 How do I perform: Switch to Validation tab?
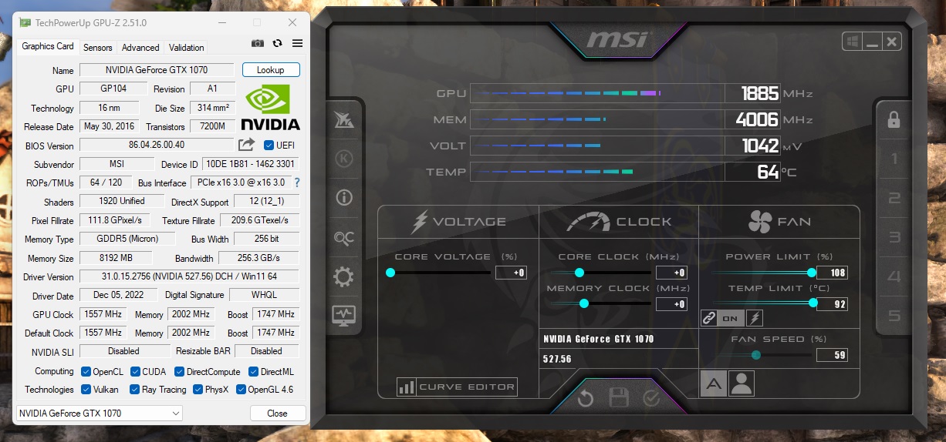[x=187, y=48]
